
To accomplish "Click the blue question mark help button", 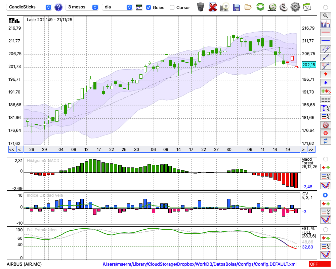I will tap(58, 7).
